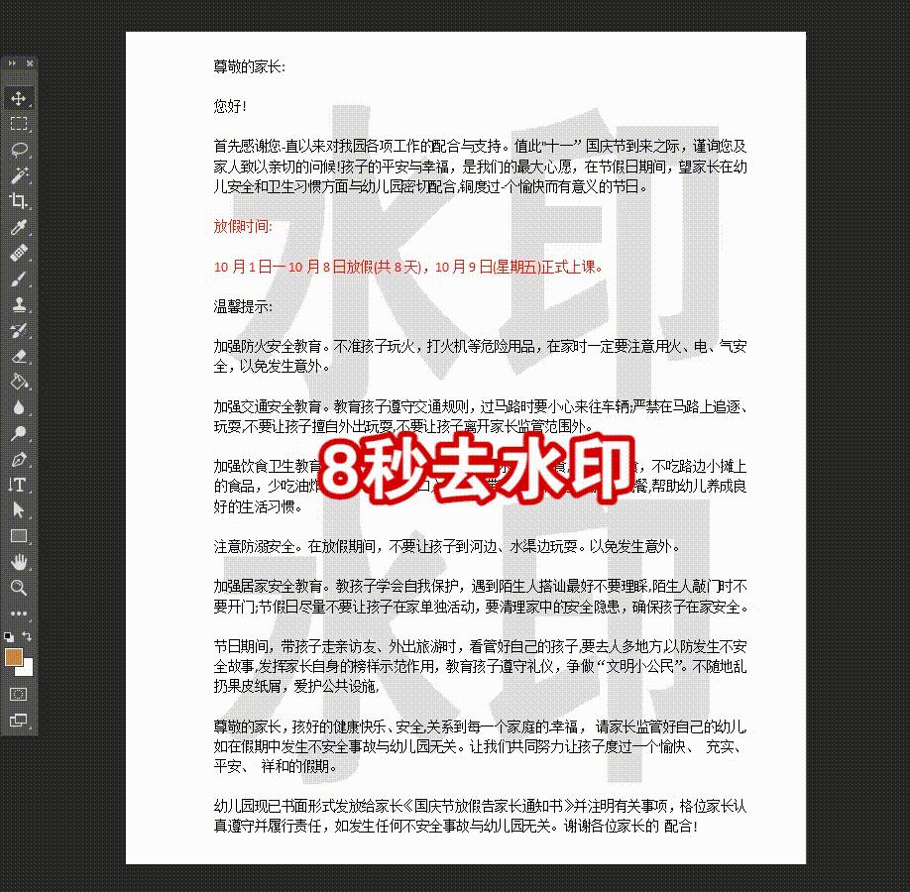Open the orange foreground color swatch

click(x=13, y=656)
